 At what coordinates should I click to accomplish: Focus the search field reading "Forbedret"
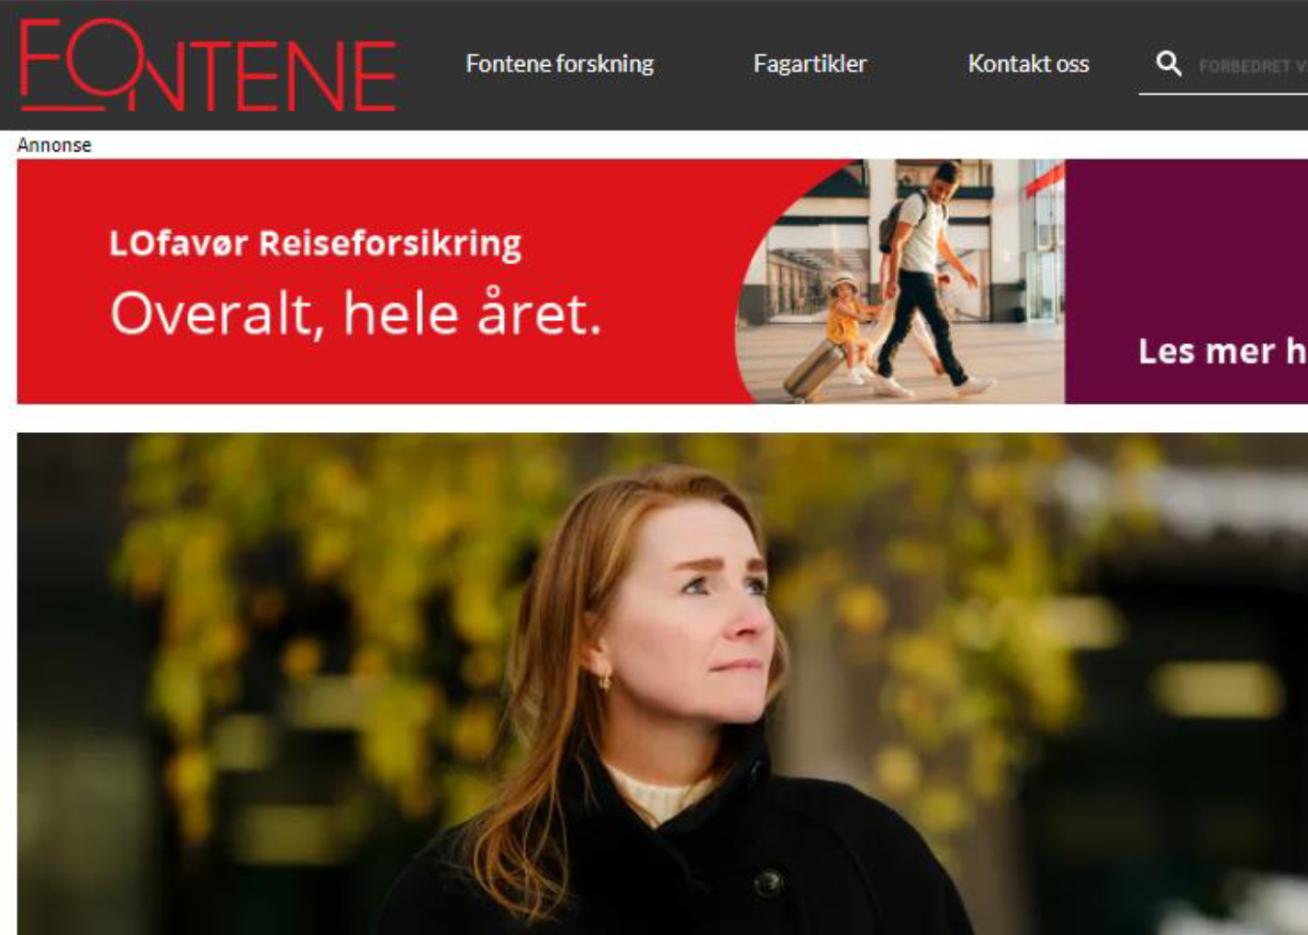click(x=1252, y=66)
